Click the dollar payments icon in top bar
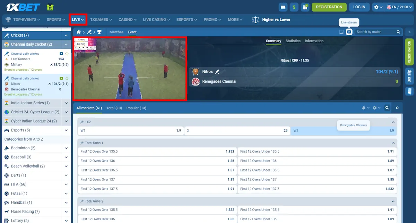 [294, 7]
